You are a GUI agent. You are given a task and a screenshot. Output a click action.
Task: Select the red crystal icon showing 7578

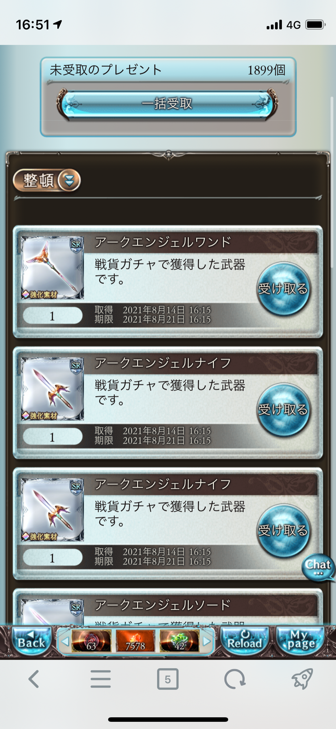click(135, 641)
